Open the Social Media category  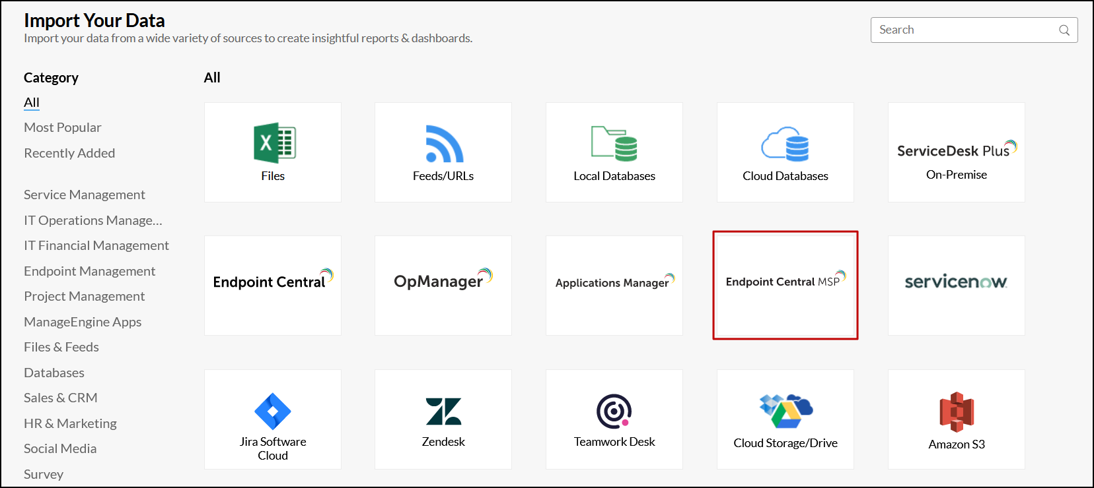tap(60, 448)
